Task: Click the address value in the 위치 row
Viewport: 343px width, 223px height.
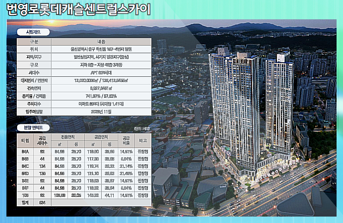Action: [x=101, y=49]
